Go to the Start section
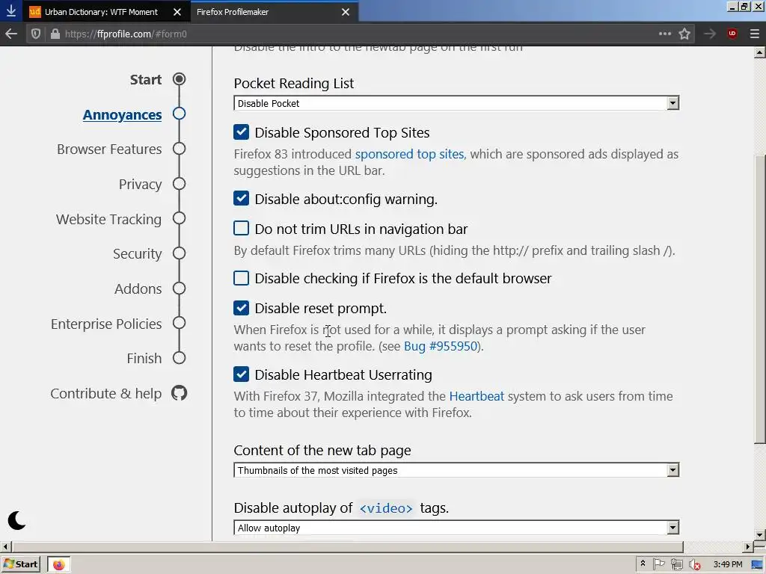Viewport: 766px width, 574px height. point(146,79)
